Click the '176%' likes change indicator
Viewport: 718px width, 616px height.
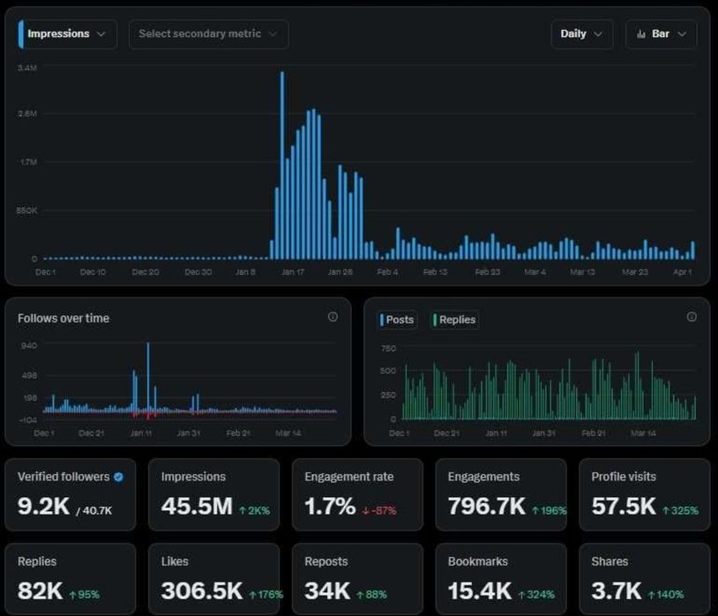266,595
